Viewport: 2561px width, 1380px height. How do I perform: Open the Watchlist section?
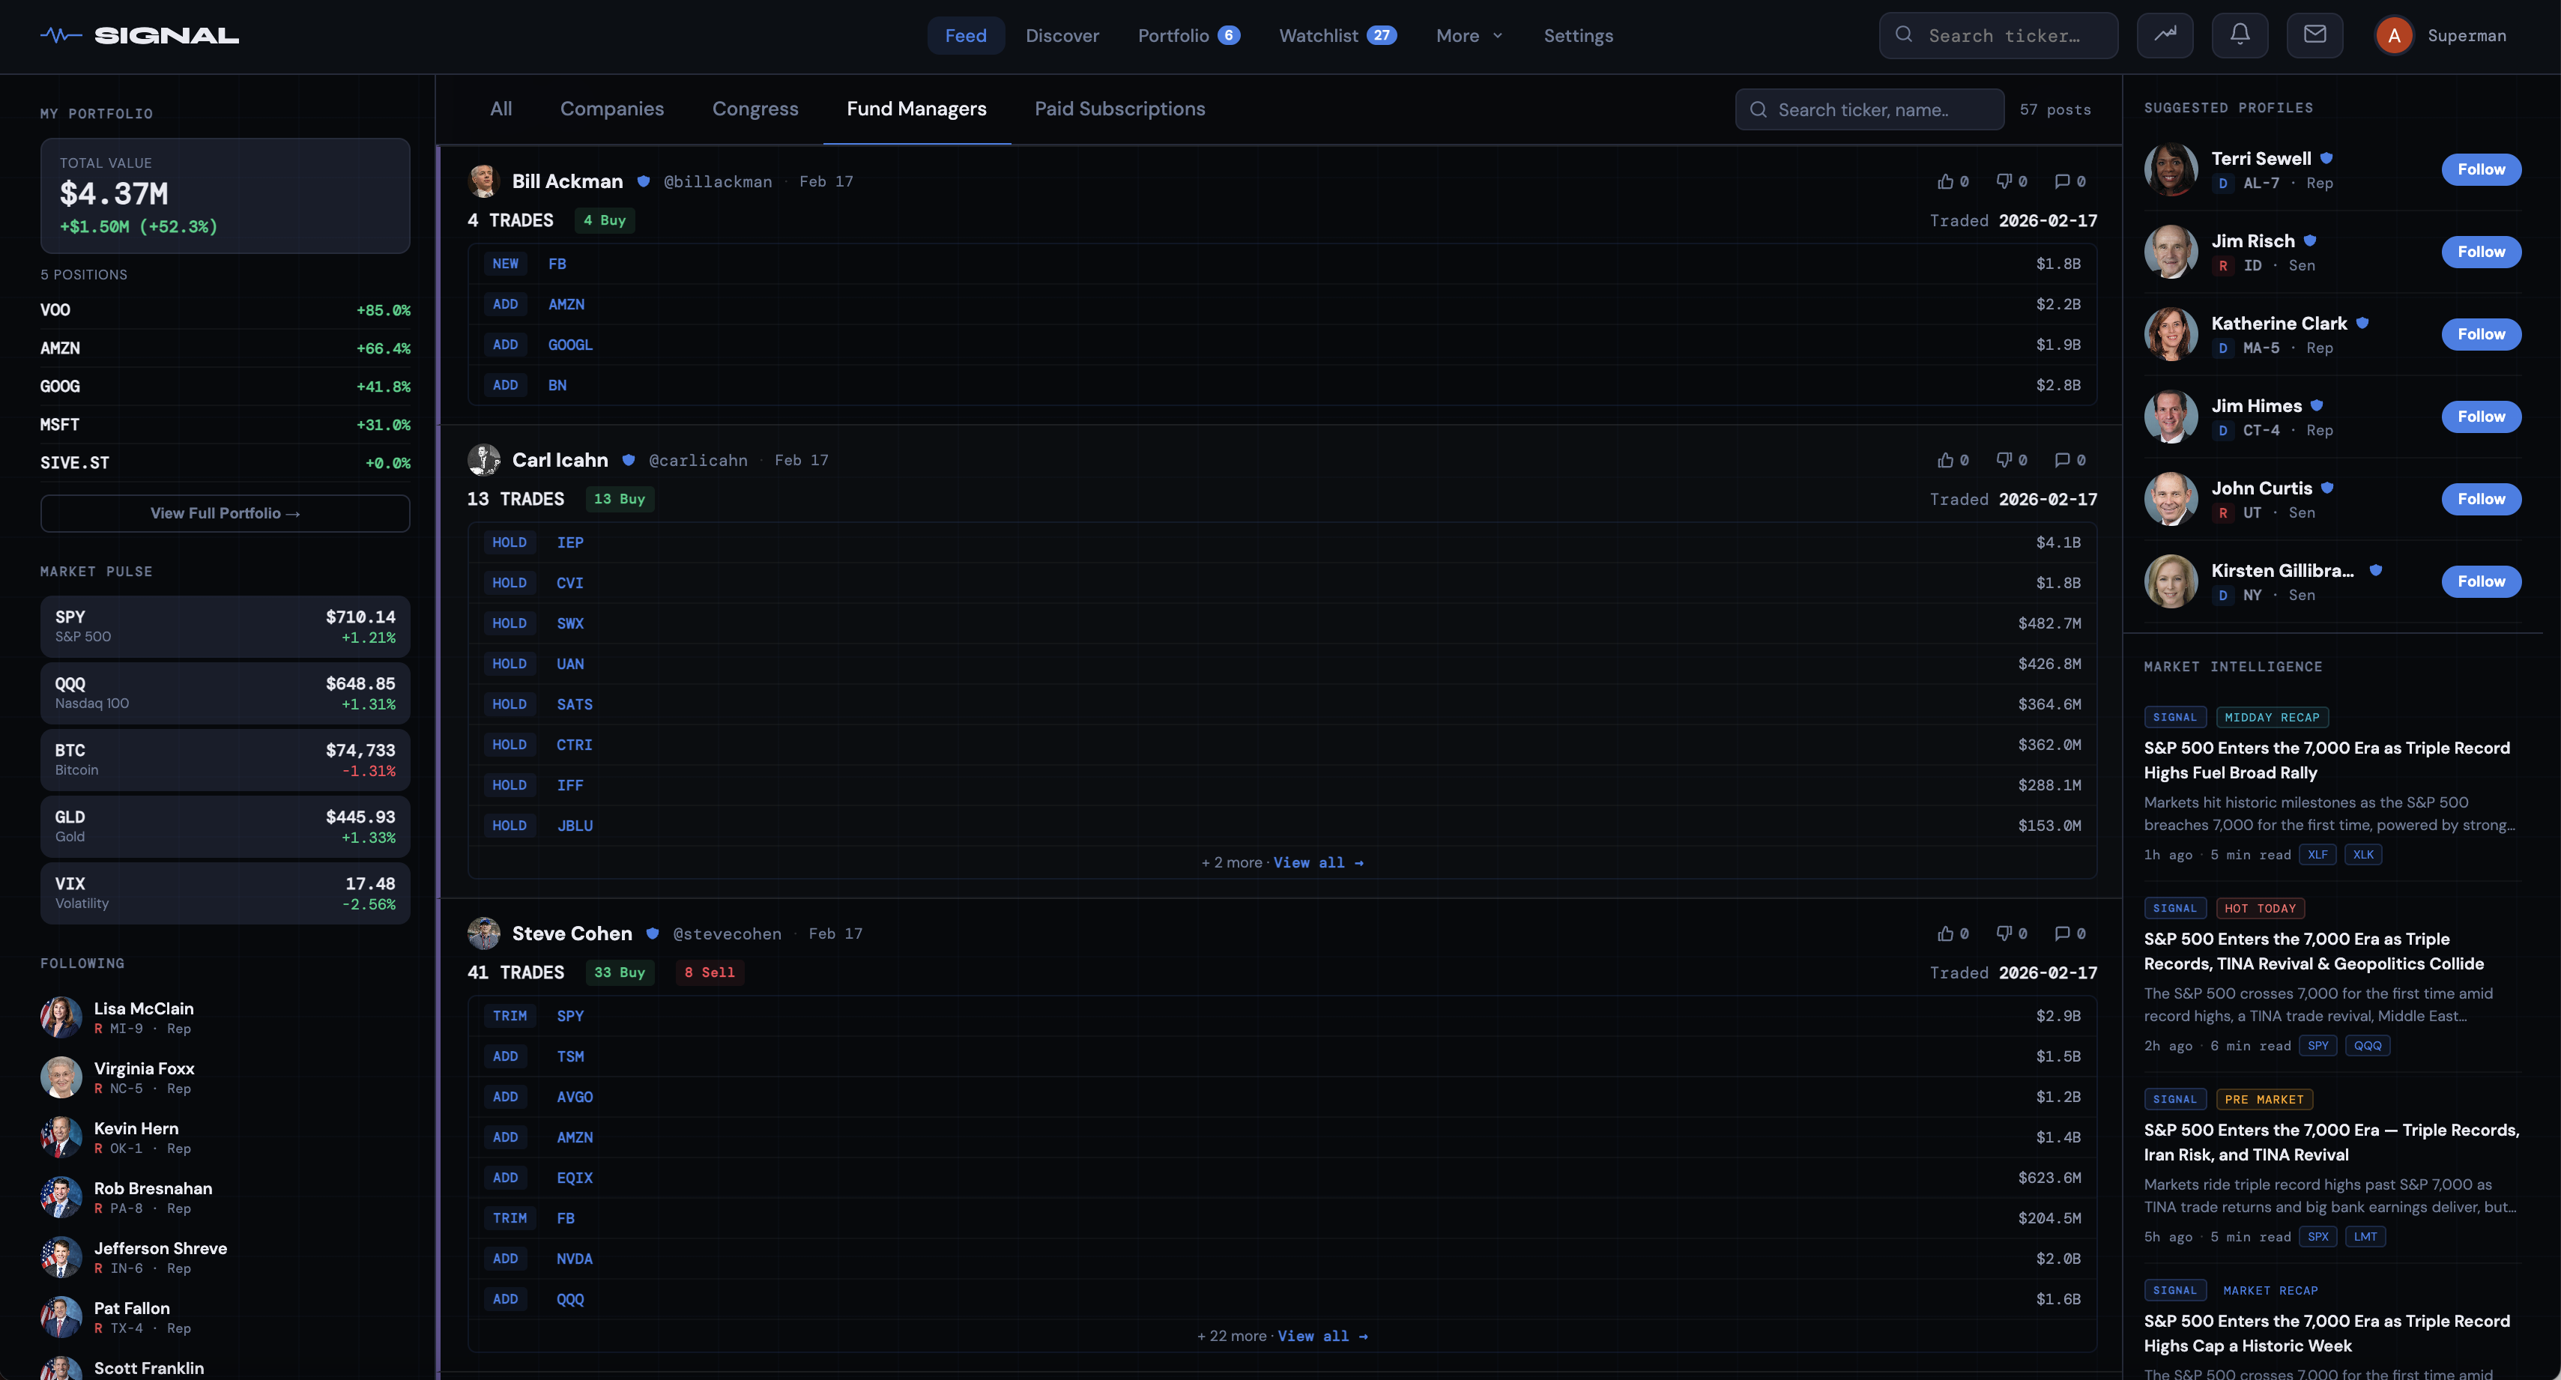(1322, 36)
